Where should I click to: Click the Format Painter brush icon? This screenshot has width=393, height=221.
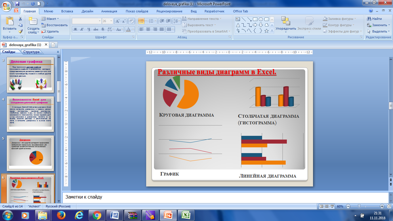(20, 31)
